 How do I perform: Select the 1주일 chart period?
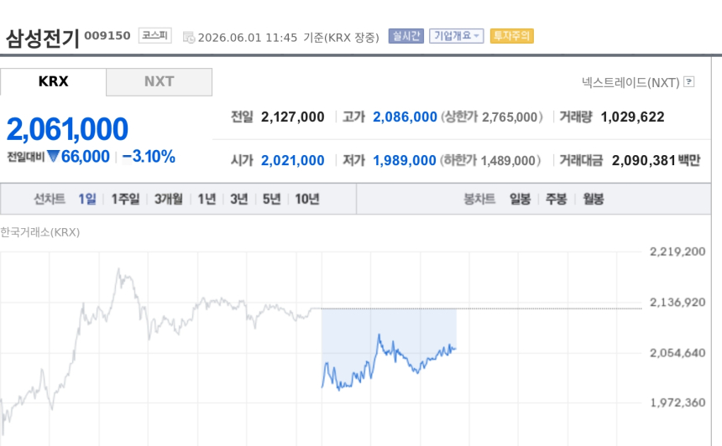(125, 199)
